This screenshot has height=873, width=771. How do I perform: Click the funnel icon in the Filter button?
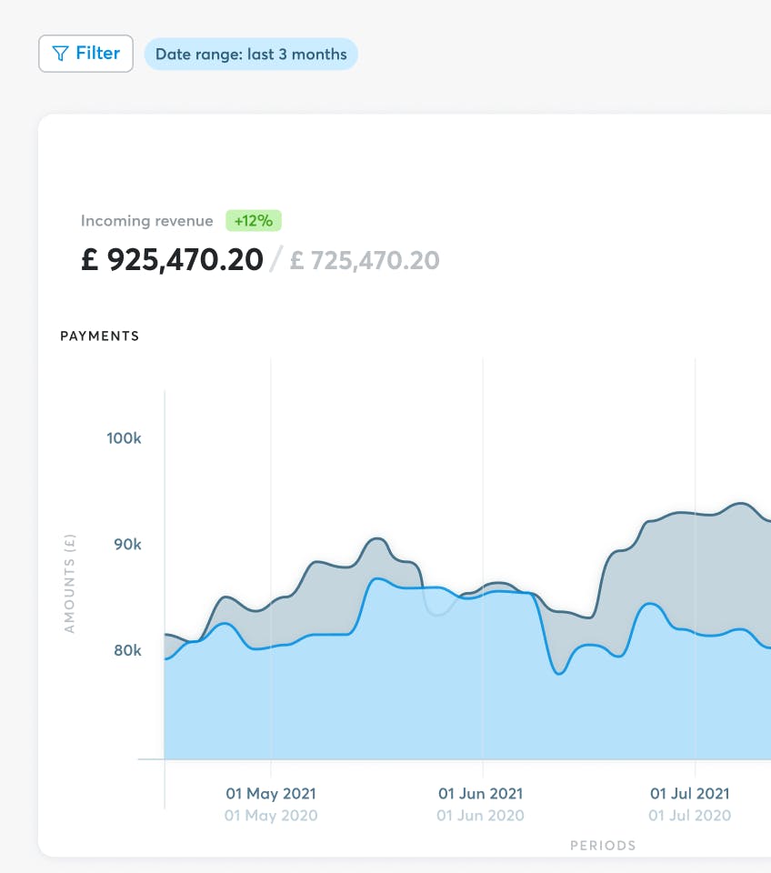[61, 54]
